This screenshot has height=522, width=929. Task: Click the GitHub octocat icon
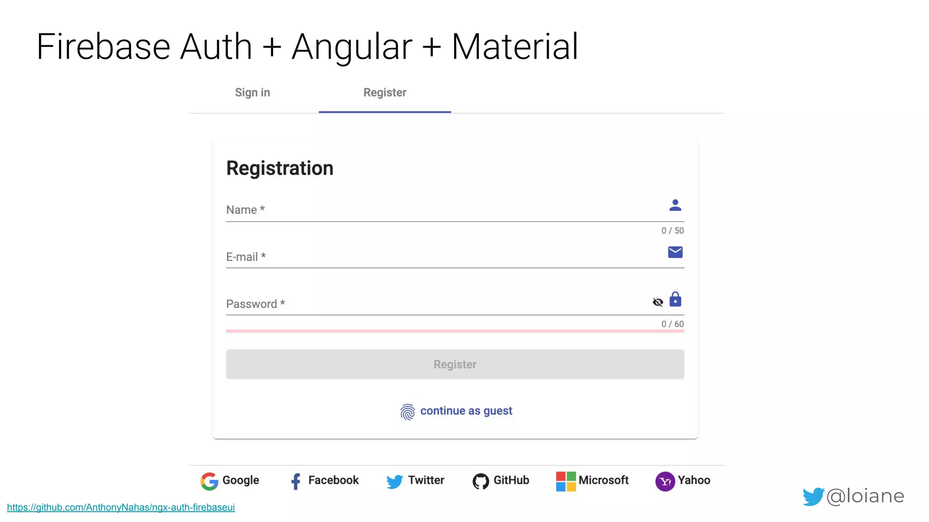pyautogui.click(x=481, y=481)
